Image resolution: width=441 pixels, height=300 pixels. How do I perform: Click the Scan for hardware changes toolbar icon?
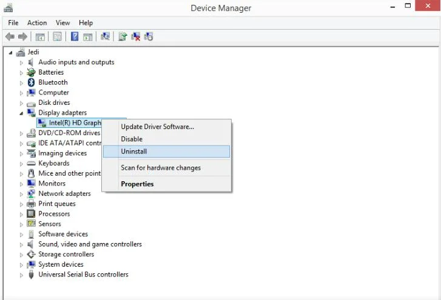(105, 36)
